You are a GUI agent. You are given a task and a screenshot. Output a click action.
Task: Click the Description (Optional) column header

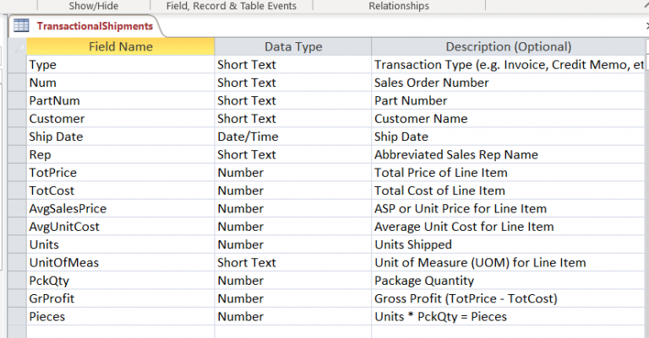pyautogui.click(x=508, y=46)
